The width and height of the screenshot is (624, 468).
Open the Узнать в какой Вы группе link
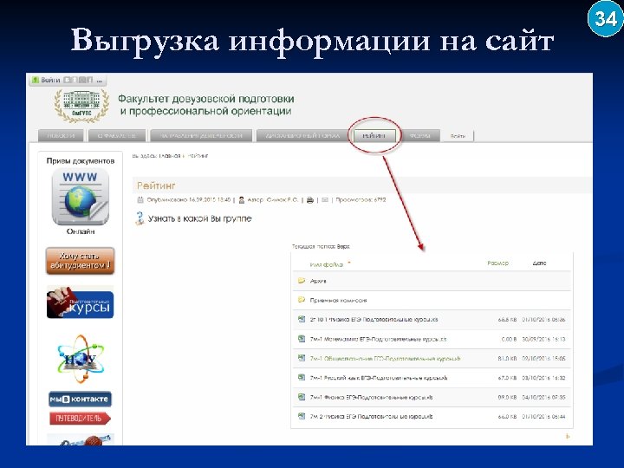(200, 218)
